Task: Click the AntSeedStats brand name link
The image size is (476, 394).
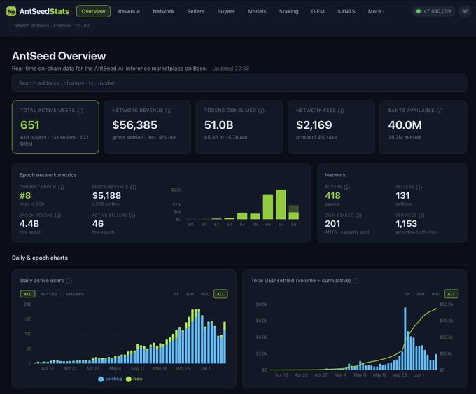Action: pyautogui.click(x=44, y=11)
